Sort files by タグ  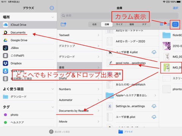[144, 24]
